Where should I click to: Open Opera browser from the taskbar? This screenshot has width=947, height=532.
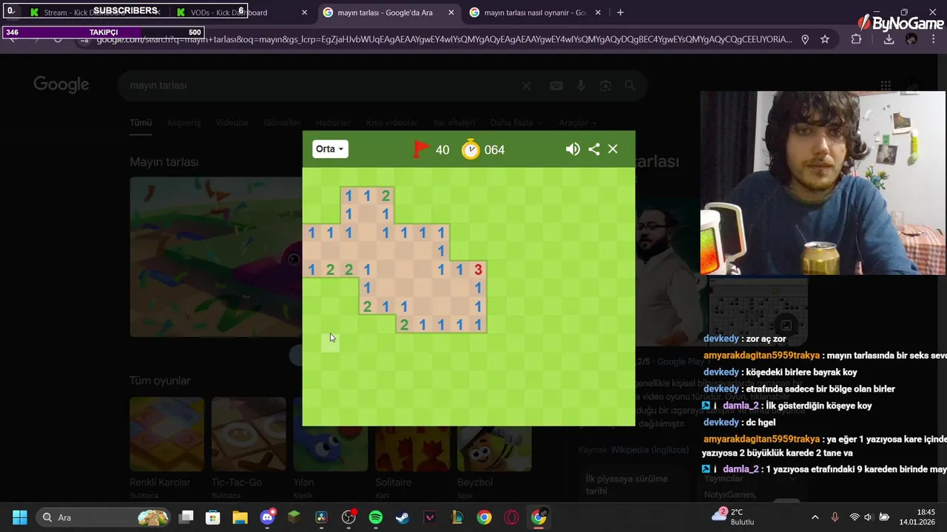pyautogui.click(x=511, y=517)
